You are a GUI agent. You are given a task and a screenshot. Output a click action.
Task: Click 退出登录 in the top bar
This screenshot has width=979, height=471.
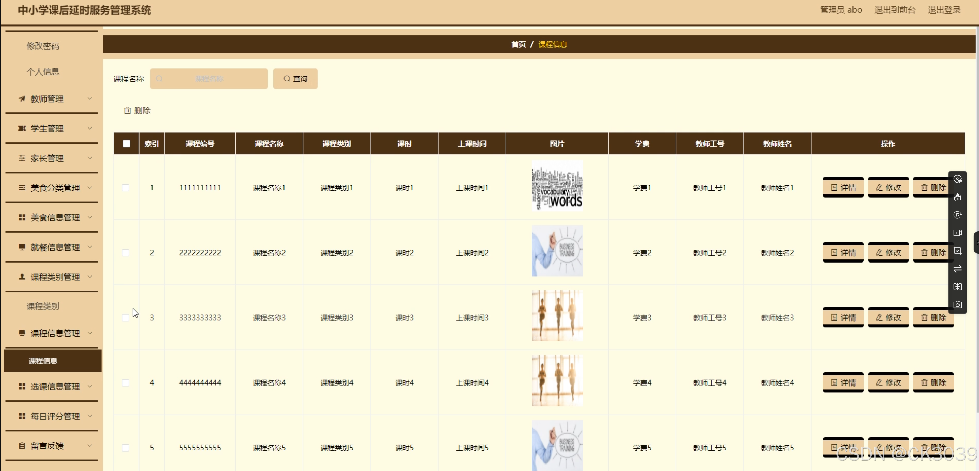coord(944,10)
